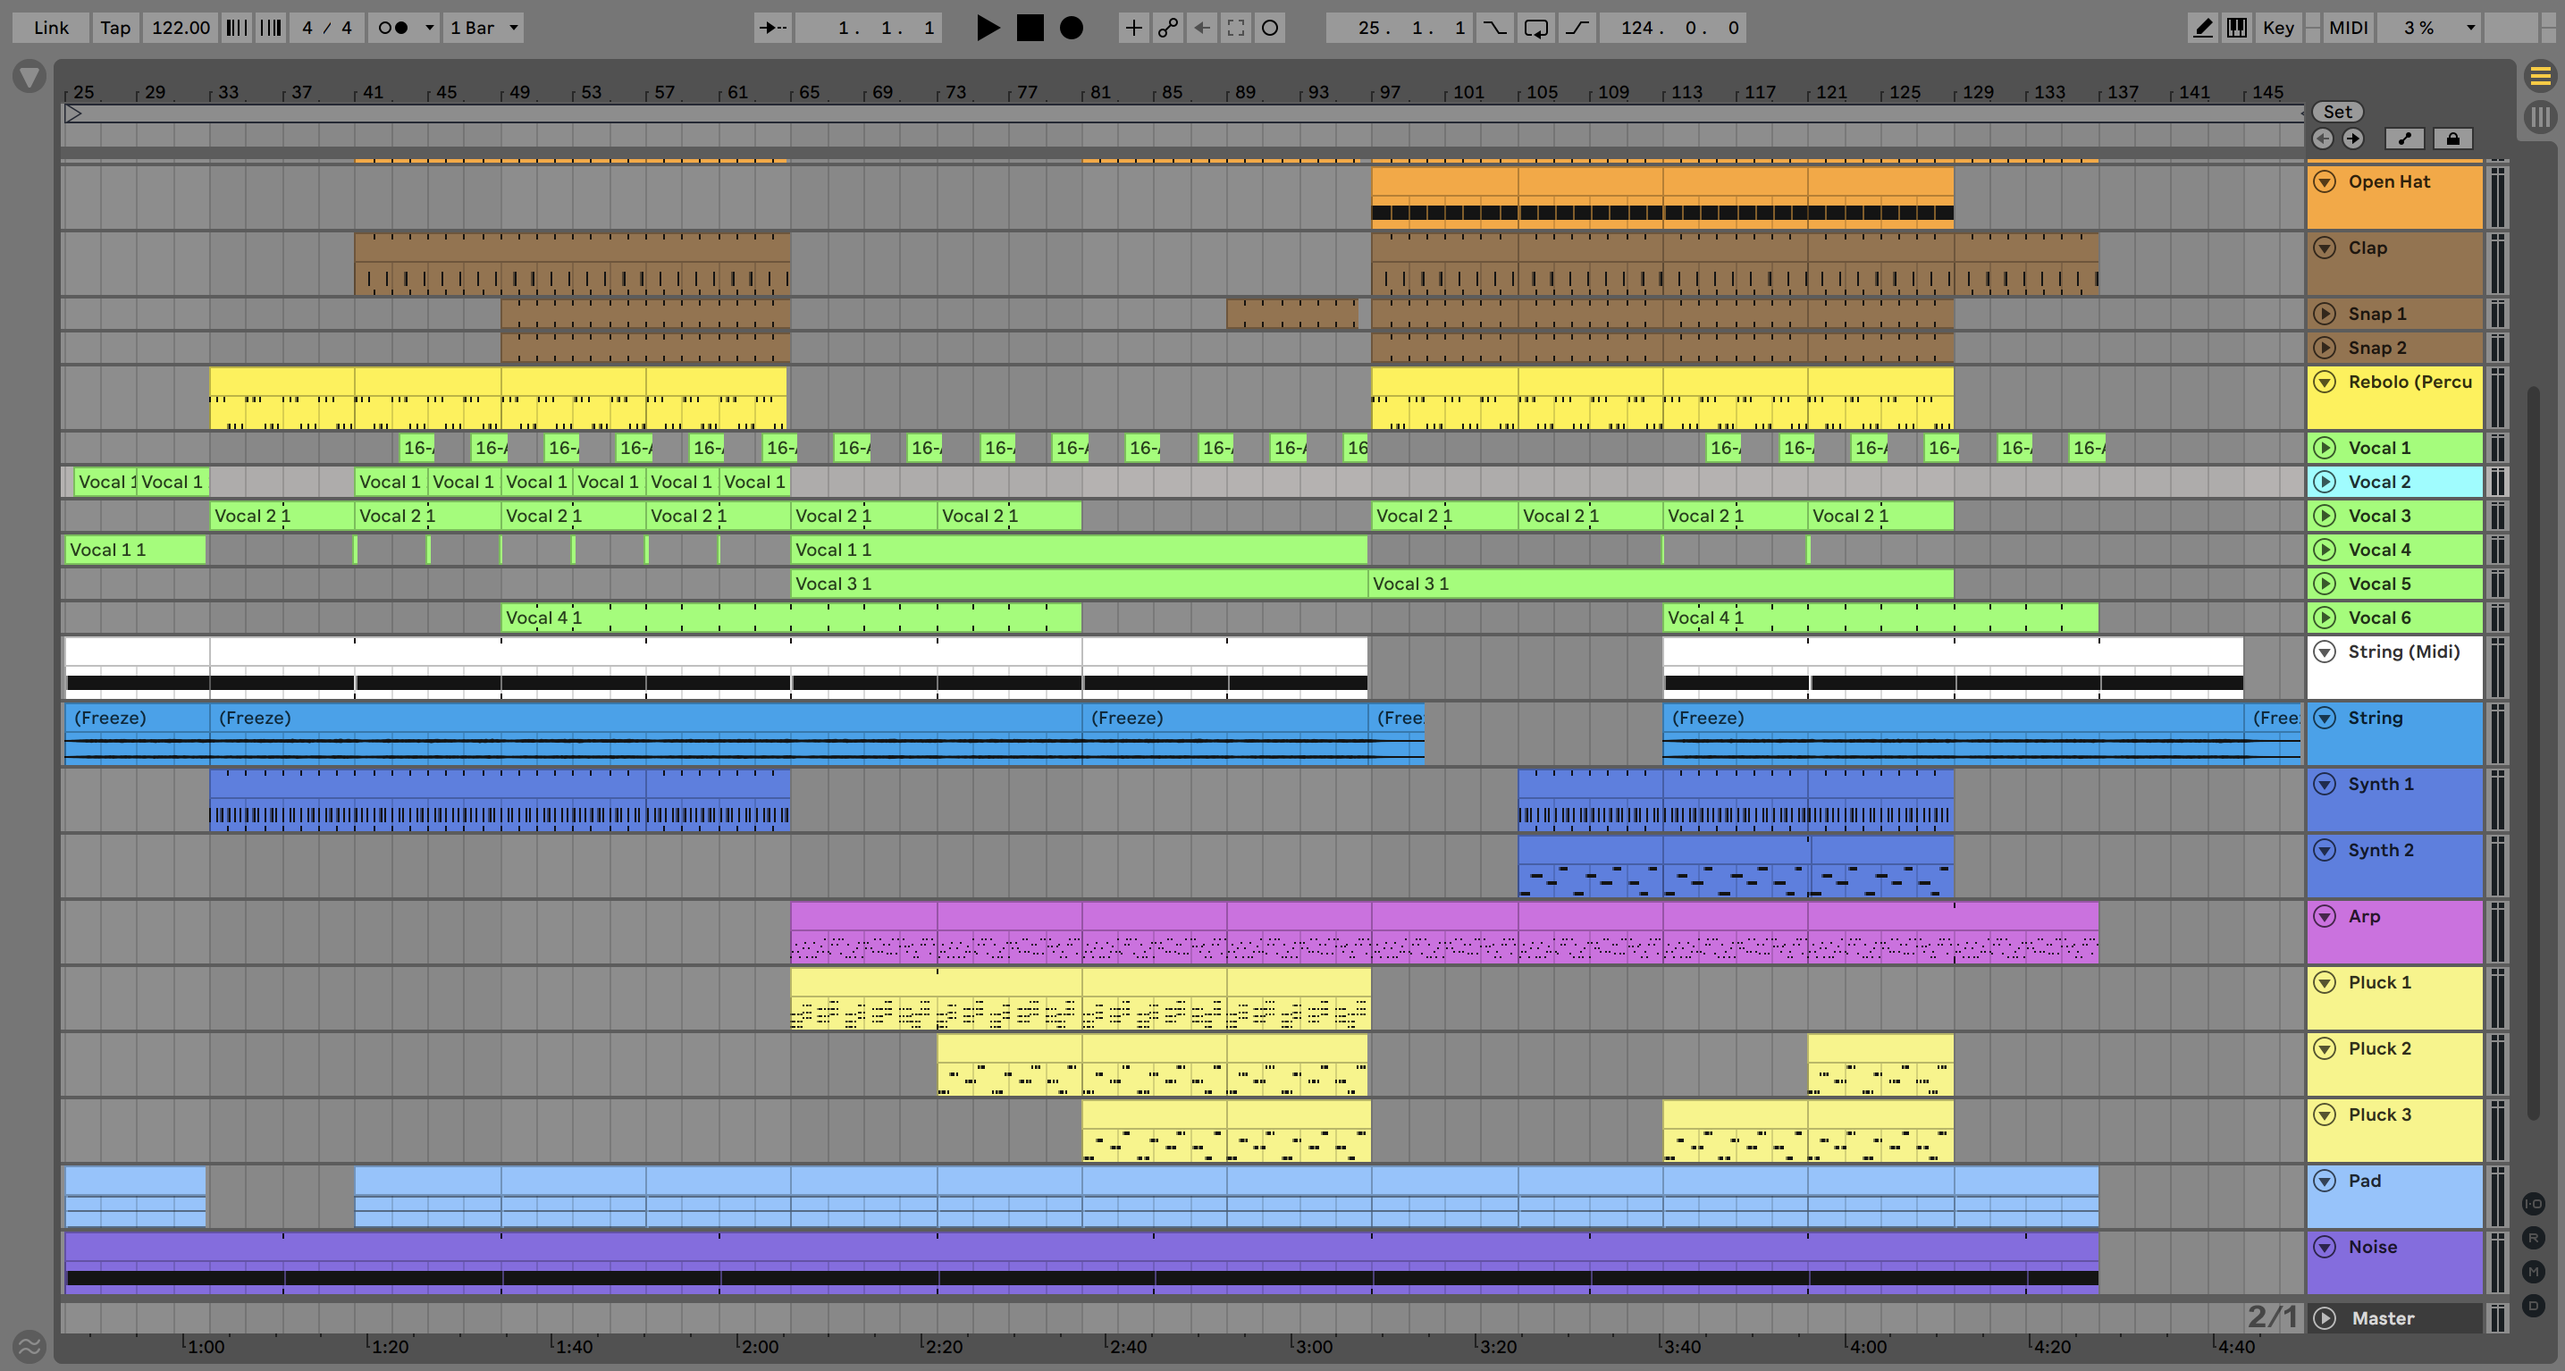
Task: Toggle the arrangement Loop switch
Action: coord(1535,28)
